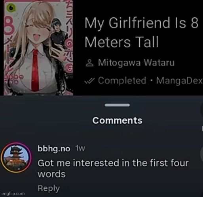Click the Completed double-checkmark icon
Screen dimensions: 203x197
89,80
